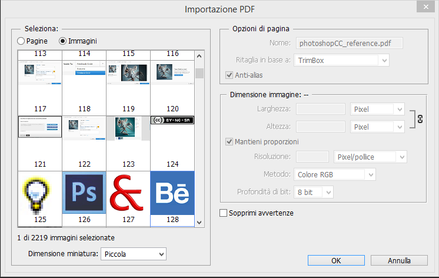Click the constrain proportions chain link icon
This screenshot has width=439, height=278.
tap(420, 119)
